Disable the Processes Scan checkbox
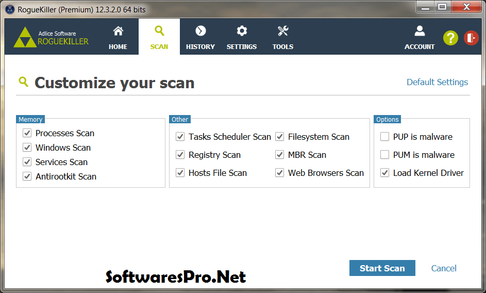Viewport: 486px width, 293px height. pyautogui.click(x=27, y=133)
